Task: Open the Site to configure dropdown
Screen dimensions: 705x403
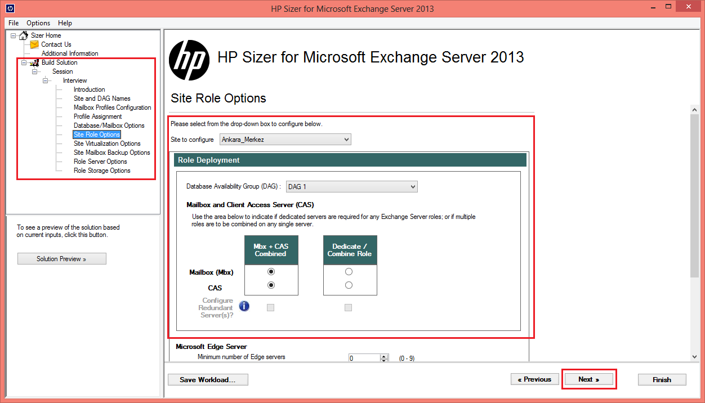Action: coord(285,139)
